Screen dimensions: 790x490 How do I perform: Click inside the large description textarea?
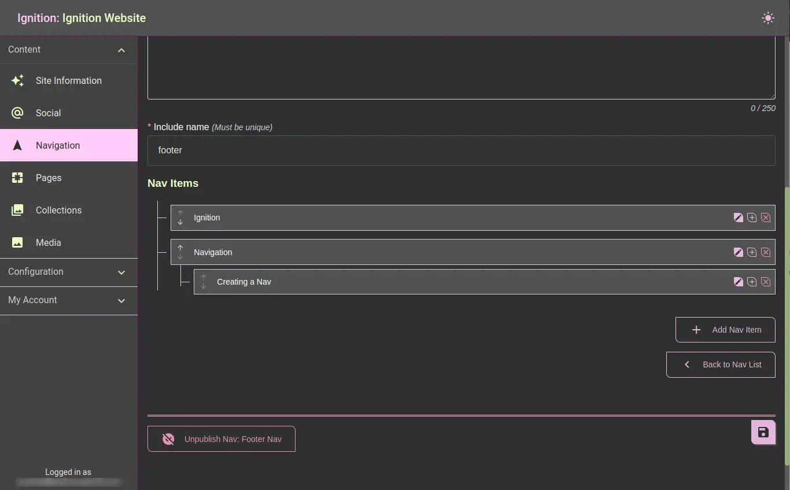point(462,68)
